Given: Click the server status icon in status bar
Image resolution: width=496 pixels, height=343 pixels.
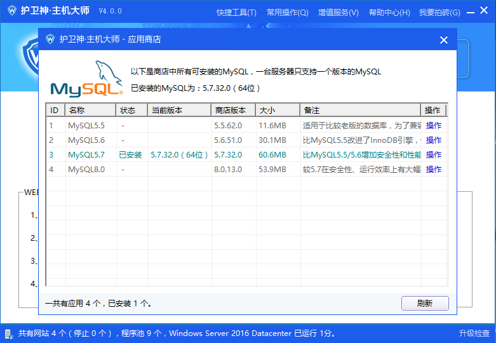Looking at the screenshot, I should click(8, 334).
